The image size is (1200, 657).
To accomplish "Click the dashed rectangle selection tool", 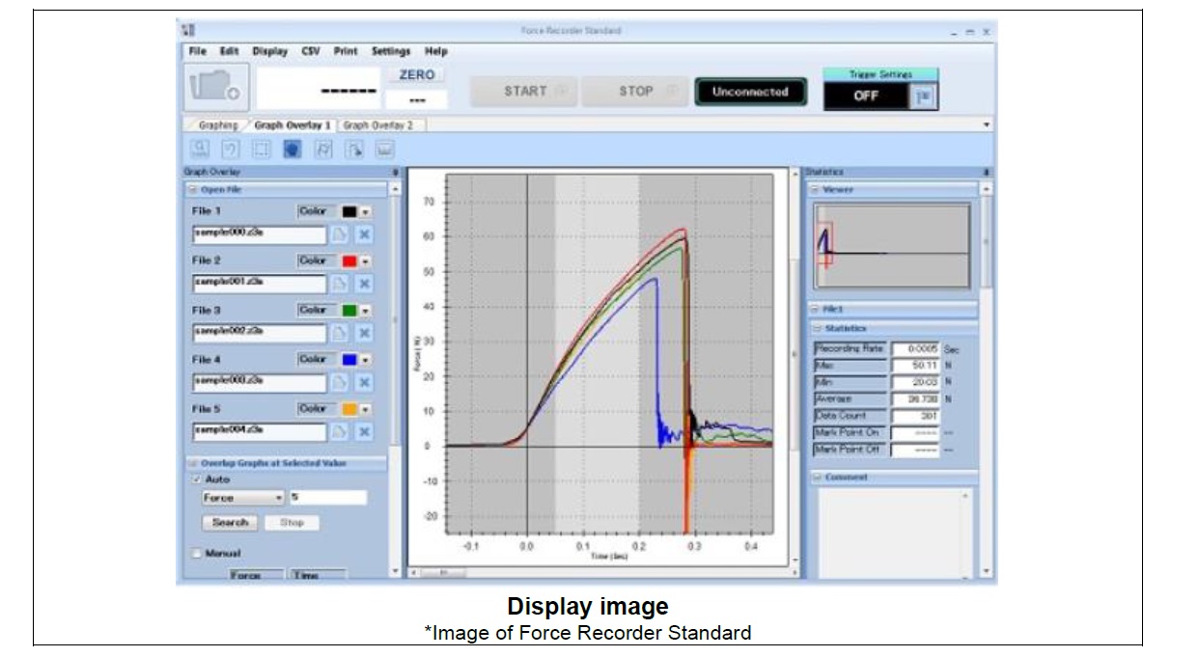I will coord(261,150).
